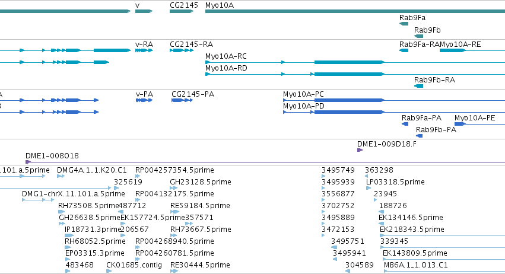
Task: Open the Myo10A gene label
Action: pyautogui.click(x=220, y=5)
